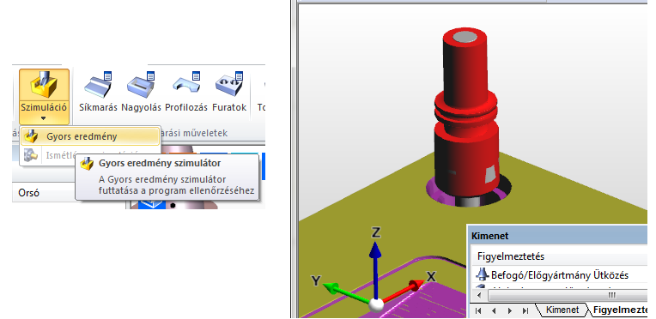Go to next tab navigation arrow
Viewport: 656px width, 319px height.
[x=509, y=310]
